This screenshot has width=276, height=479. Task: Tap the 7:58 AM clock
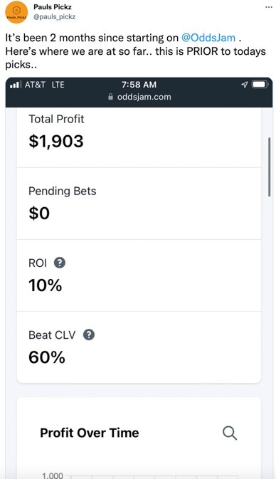pyautogui.click(x=139, y=85)
